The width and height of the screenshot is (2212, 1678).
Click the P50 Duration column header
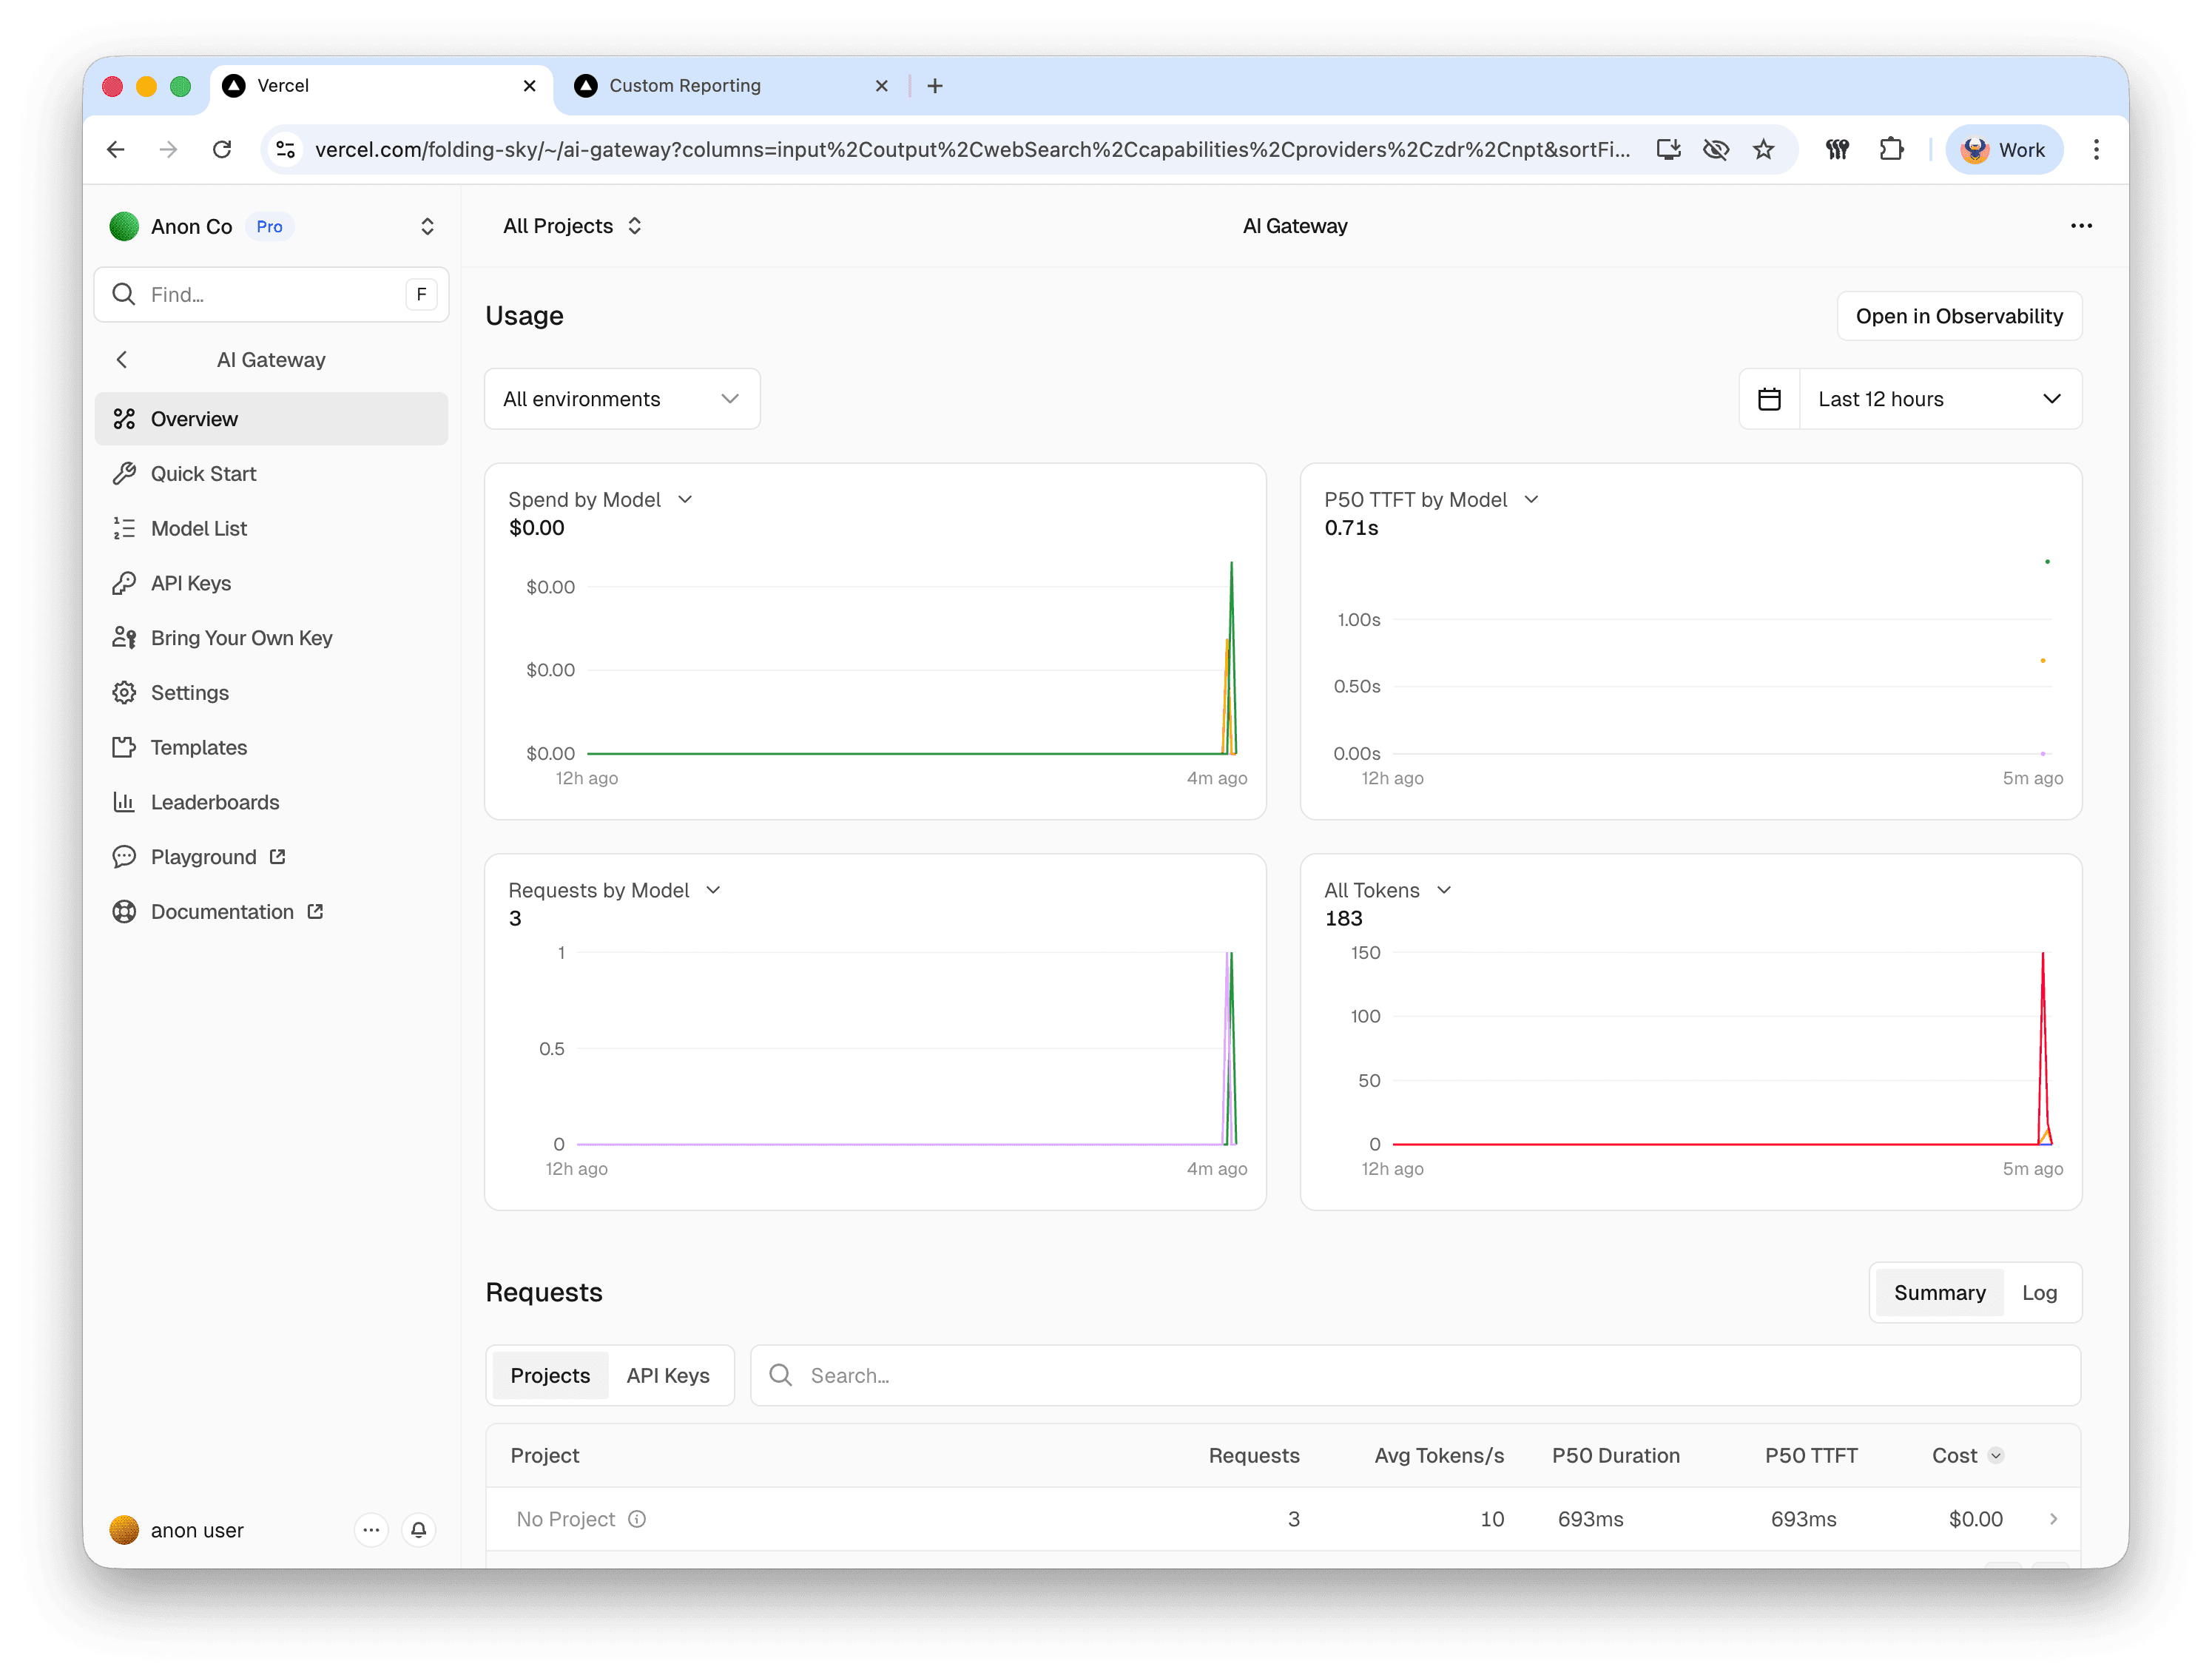point(1615,1455)
